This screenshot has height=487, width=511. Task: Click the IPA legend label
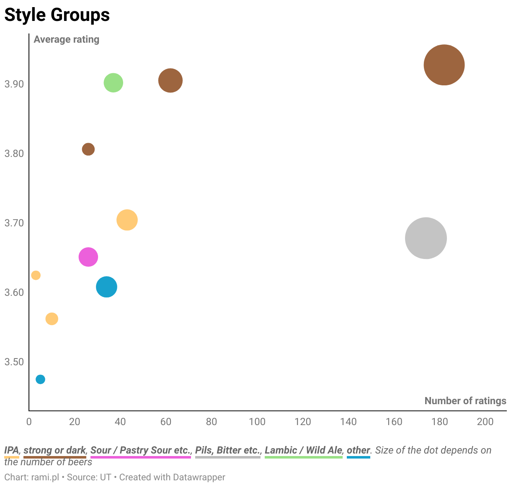[12, 450]
